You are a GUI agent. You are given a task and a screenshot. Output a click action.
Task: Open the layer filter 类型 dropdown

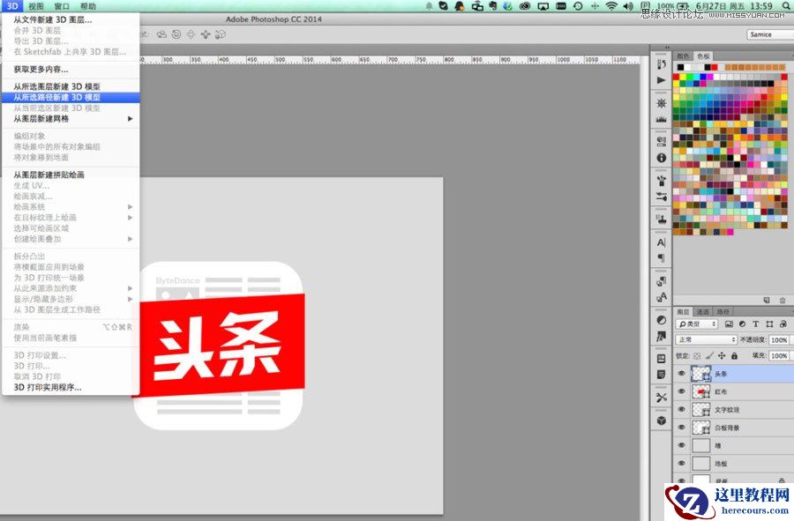(697, 325)
